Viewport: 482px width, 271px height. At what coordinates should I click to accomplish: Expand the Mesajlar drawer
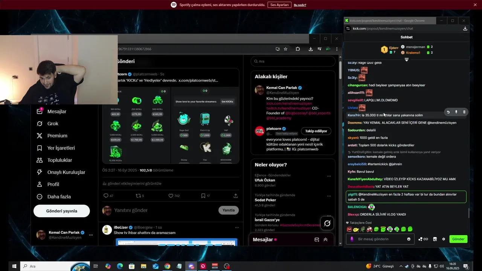[325, 240]
